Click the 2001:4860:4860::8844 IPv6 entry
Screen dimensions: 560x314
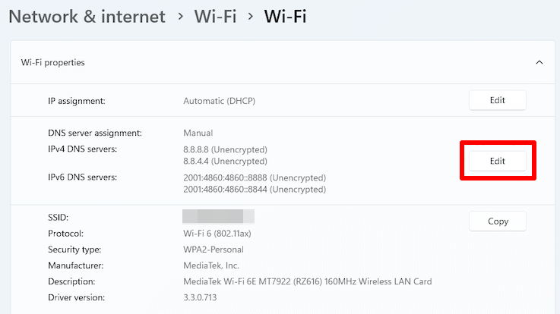[x=255, y=190]
